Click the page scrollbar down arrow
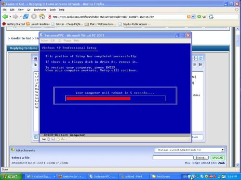 point(238,165)
